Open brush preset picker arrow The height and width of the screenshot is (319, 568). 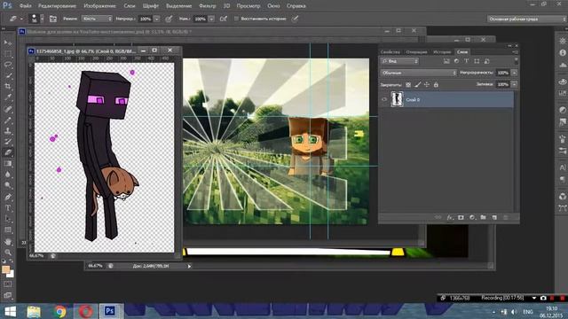(x=42, y=19)
